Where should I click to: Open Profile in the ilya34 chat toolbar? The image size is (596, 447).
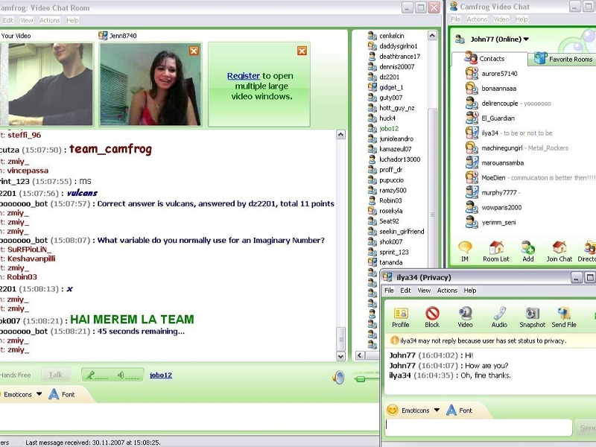(401, 317)
